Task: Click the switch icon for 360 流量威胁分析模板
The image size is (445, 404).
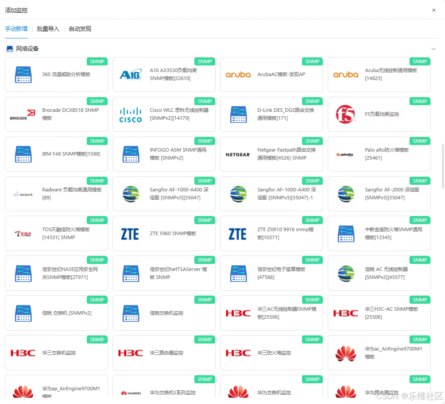Action: (x=23, y=75)
